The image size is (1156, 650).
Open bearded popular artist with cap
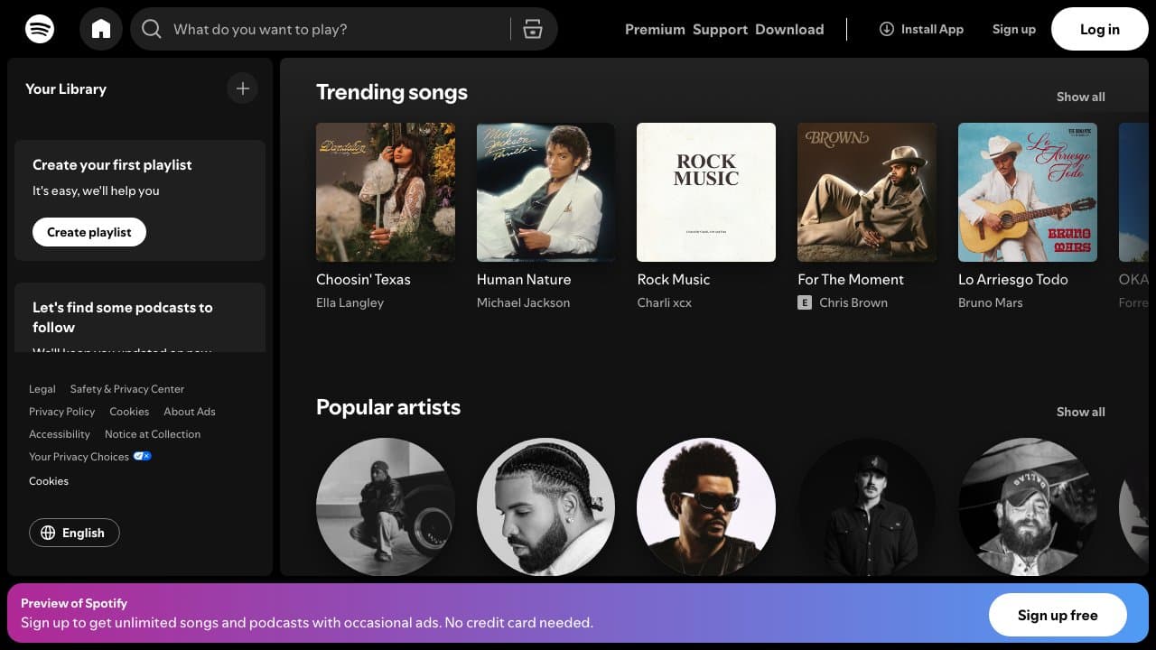pos(1028,506)
